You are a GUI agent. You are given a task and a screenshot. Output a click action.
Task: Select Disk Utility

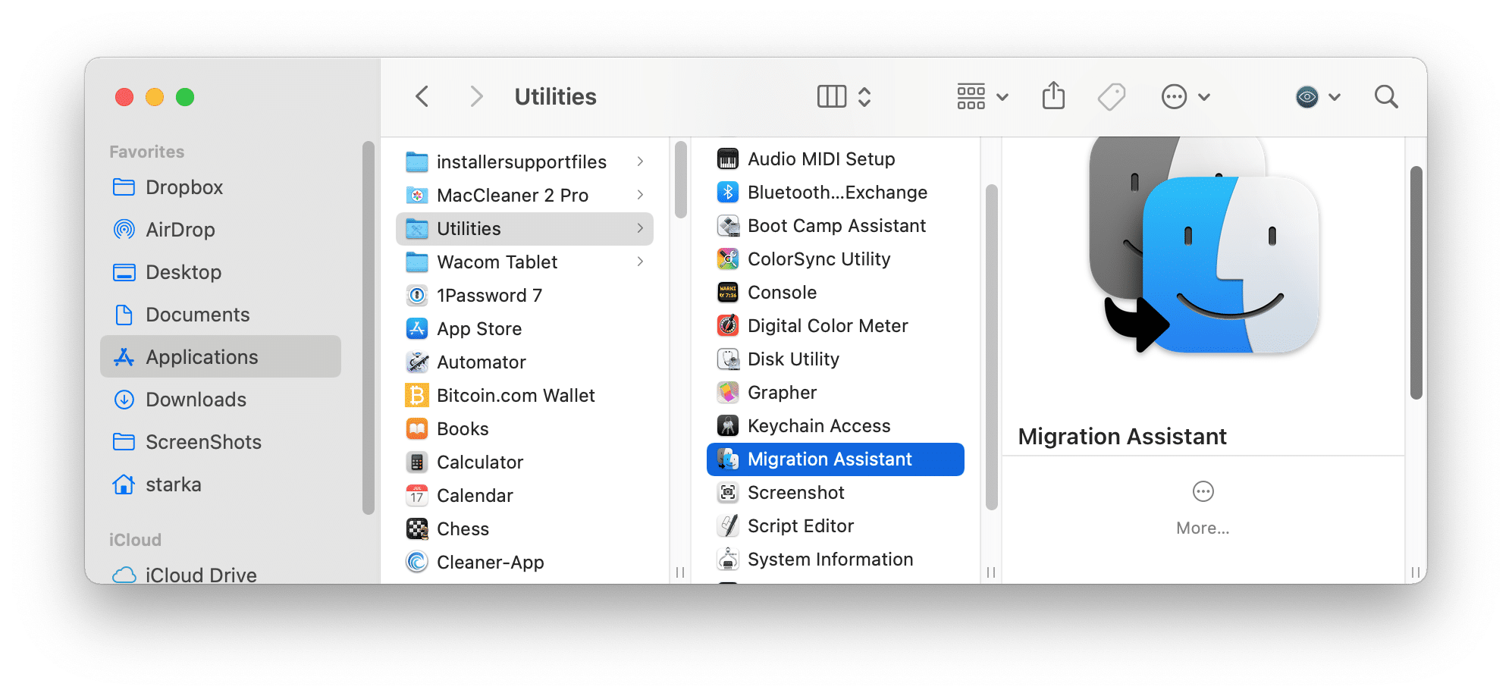(836, 359)
